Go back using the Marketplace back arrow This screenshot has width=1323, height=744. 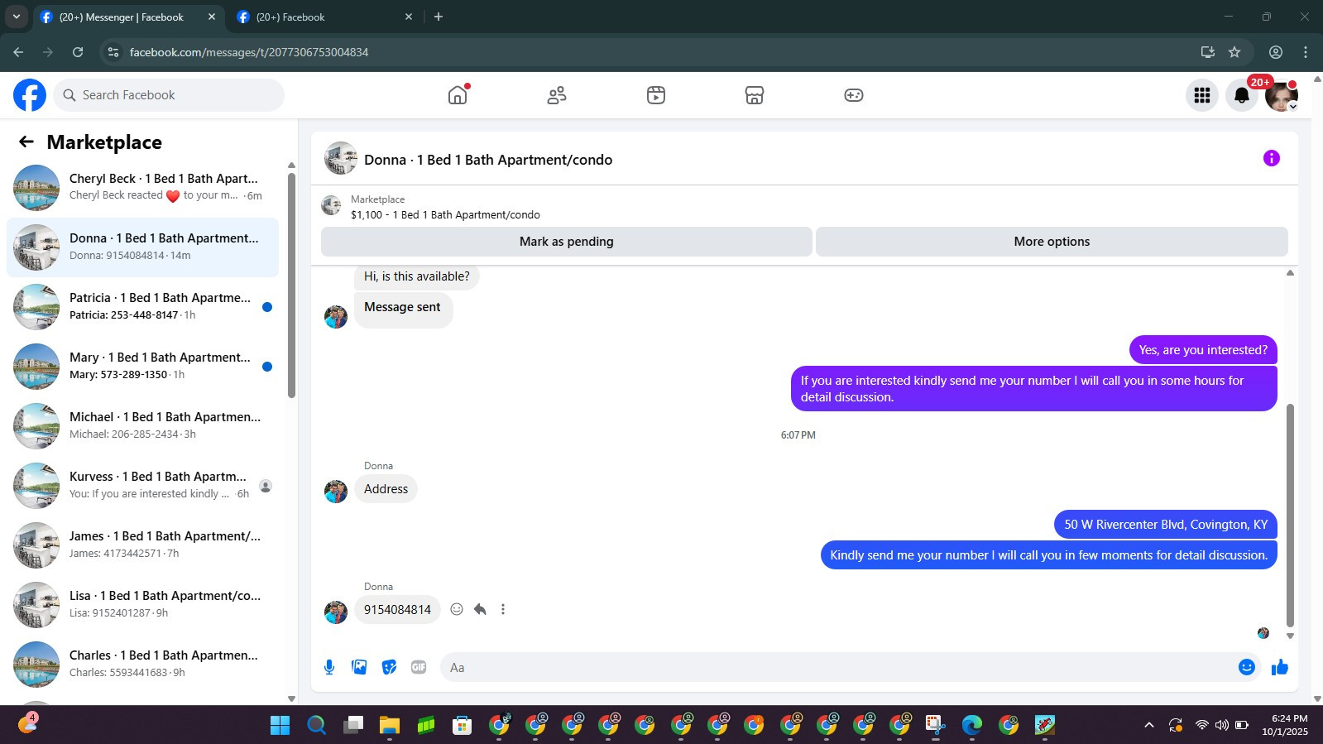pos(26,142)
